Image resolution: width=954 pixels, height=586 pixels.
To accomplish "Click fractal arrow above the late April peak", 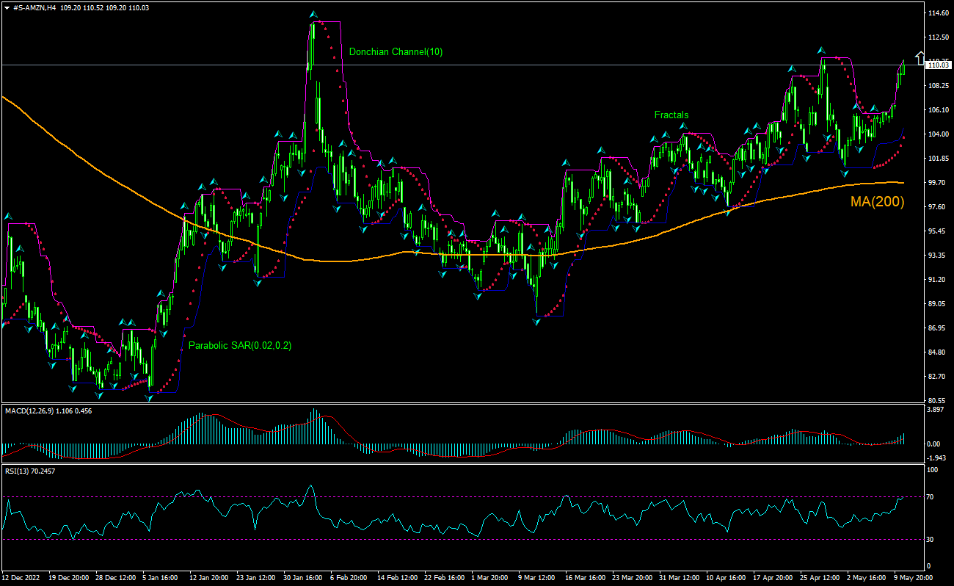I will point(822,49).
